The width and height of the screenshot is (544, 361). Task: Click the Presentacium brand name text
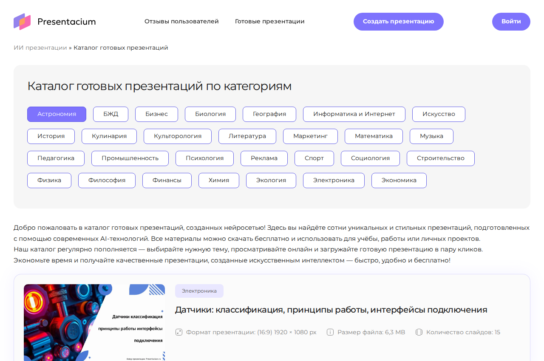coord(67,22)
